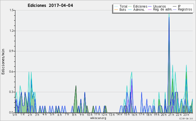
Task: Click the Ediciones/min y-axis label
Action: click(3, 61)
